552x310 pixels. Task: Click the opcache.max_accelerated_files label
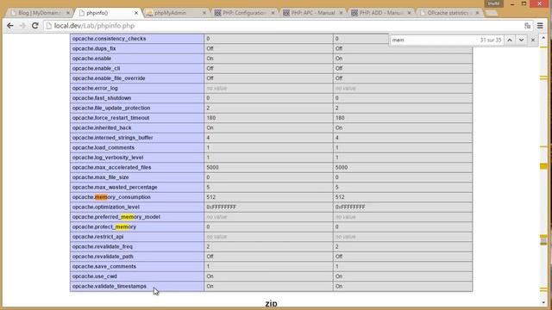(x=111, y=167)
